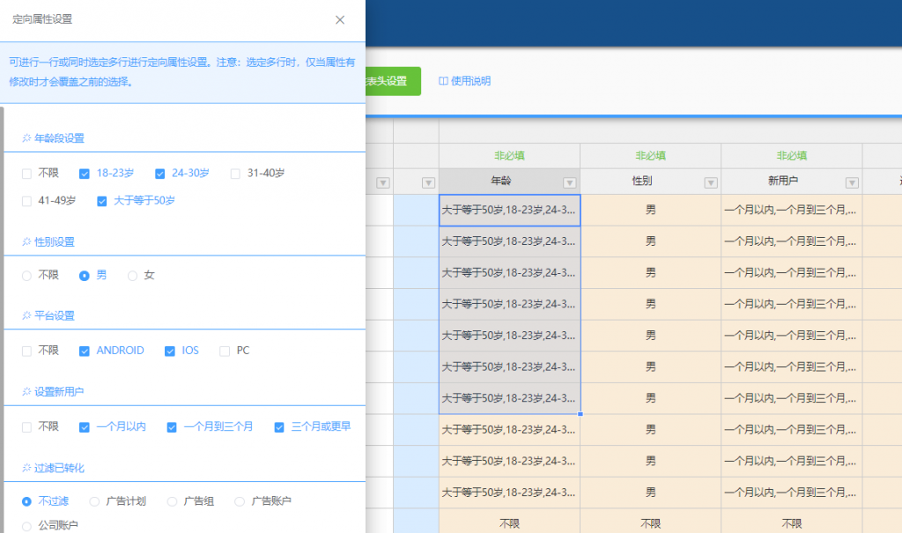Check the 41-49岁 age checkbox
902x533 pixels.
click(26, 202)
